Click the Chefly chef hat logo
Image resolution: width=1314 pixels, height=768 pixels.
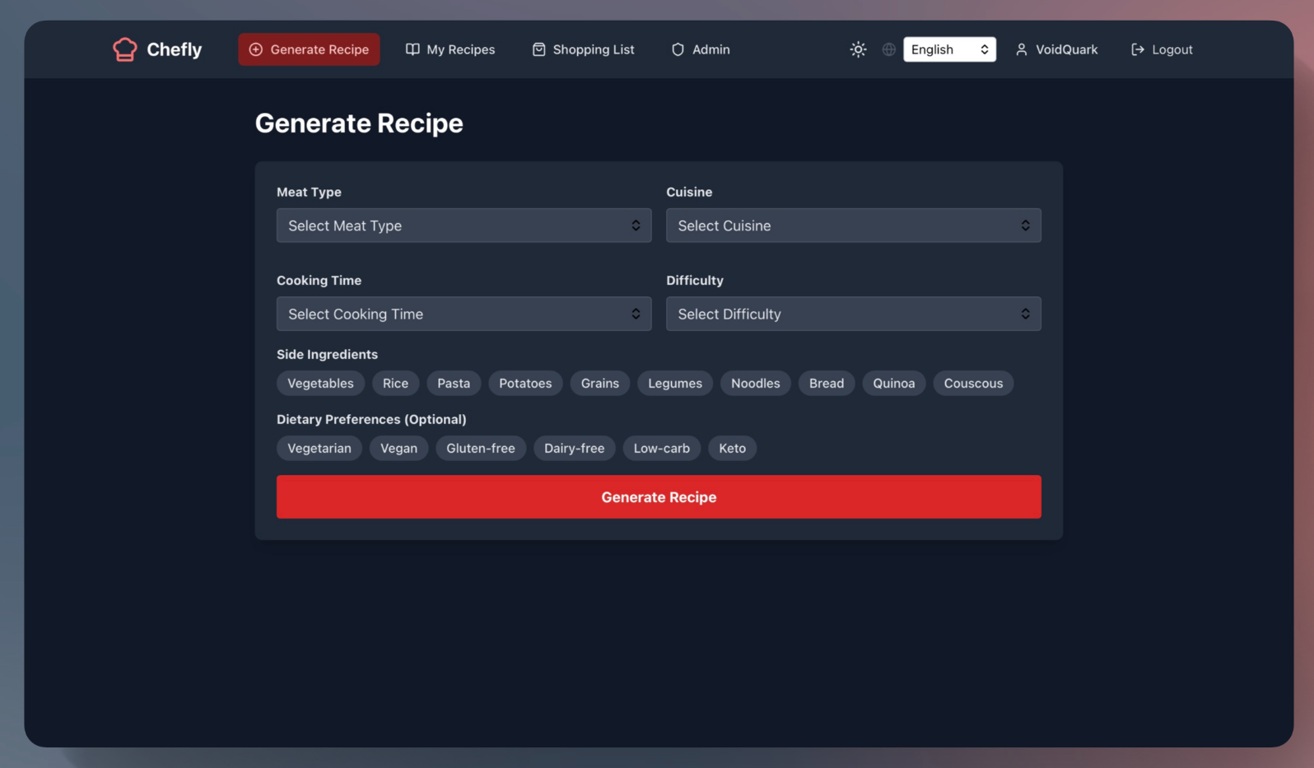125,49
